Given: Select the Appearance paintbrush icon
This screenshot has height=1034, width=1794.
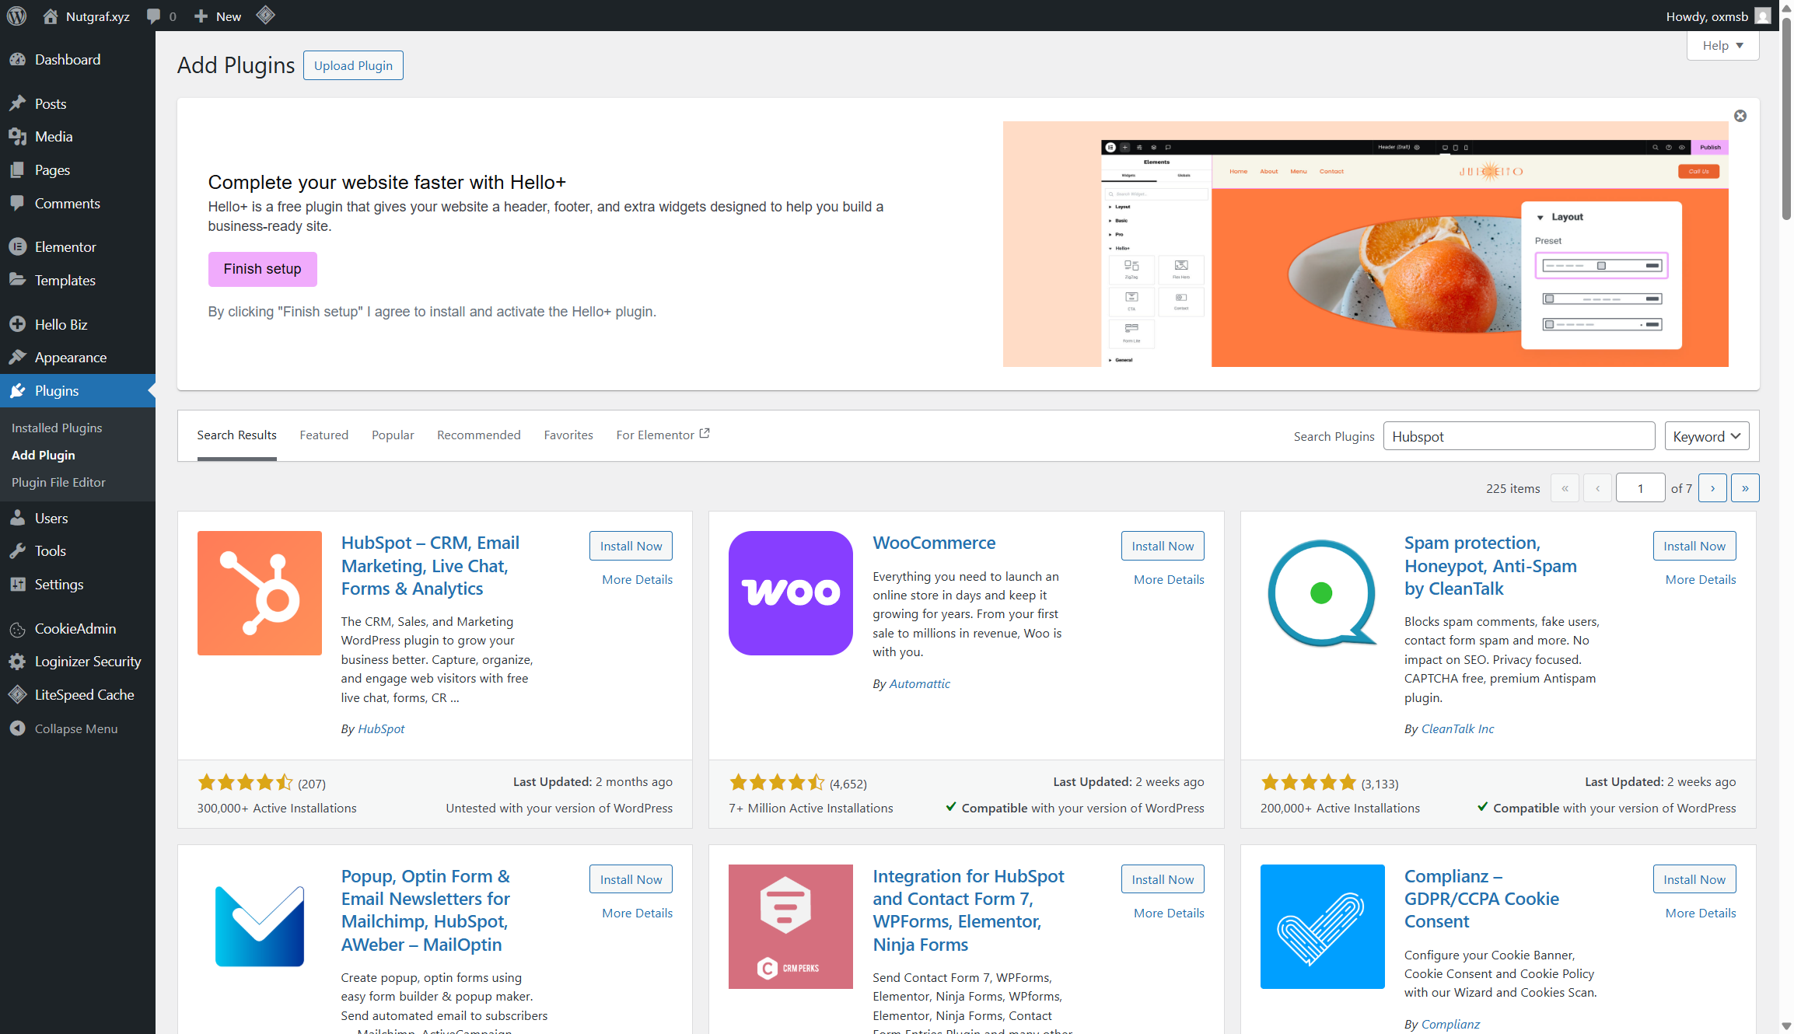Looking at the screenshot, I should [19, 357].
